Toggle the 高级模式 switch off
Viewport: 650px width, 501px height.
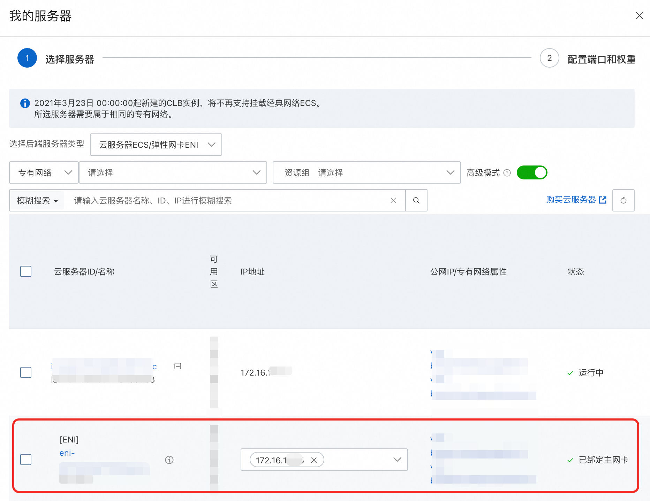tap(532, 173)
